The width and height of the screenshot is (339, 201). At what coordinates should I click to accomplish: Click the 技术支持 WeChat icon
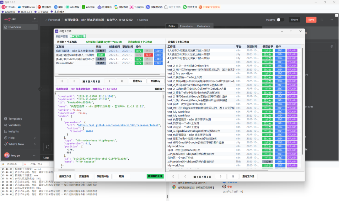(185, 7)
